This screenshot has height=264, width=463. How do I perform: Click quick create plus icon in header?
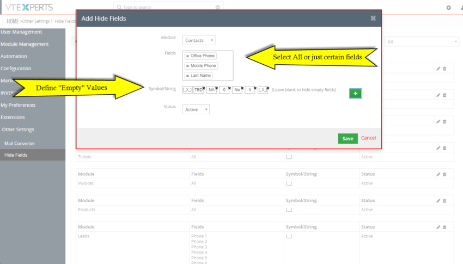point(448,8)
